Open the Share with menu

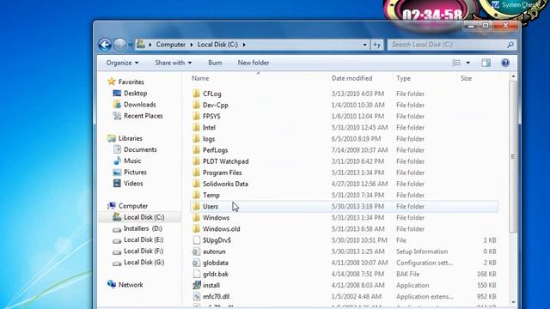pyautogui.click(x=174, y=63)
